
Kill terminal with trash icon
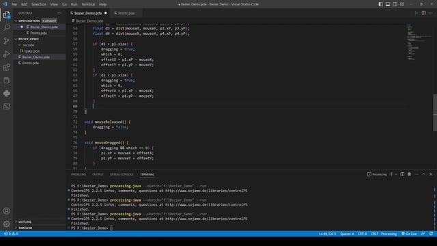click(409, 174)
